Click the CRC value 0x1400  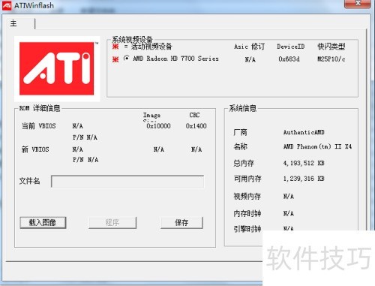coord(196,126)
